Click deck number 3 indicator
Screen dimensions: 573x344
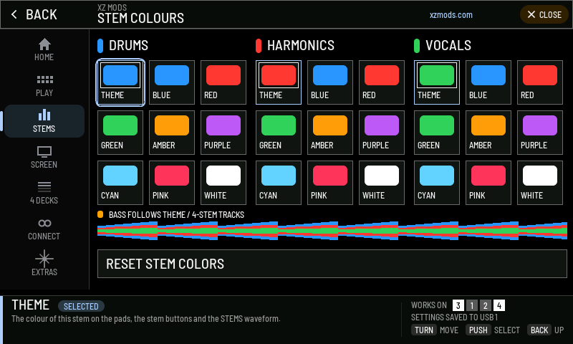pyautogui.click(x=458, y=305)
